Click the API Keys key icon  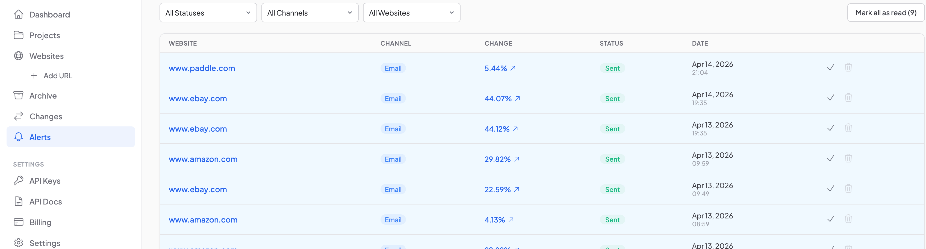click(18, 181)
